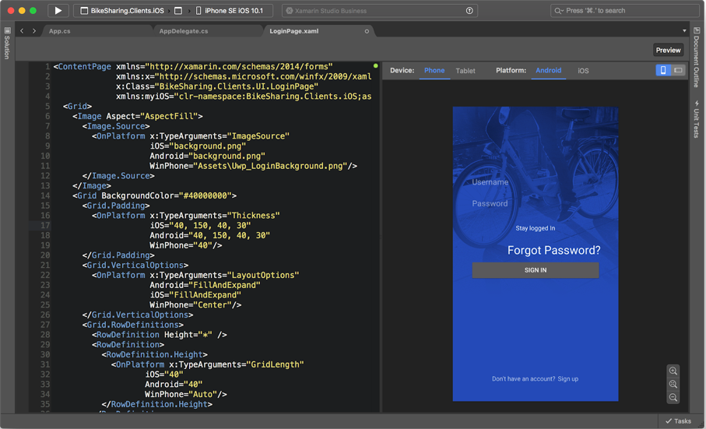Open the Unit Tests pad
The image size is (706, 429).
coord(696,119)
